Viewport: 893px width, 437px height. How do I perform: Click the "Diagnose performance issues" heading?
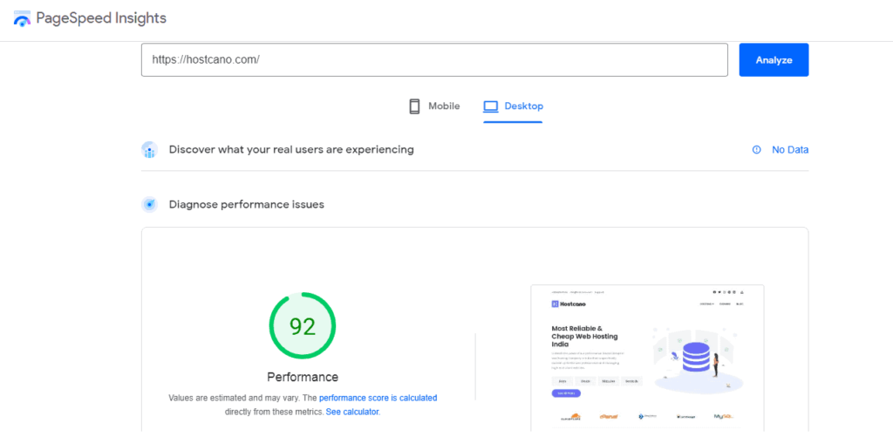[x=246, y=205]
